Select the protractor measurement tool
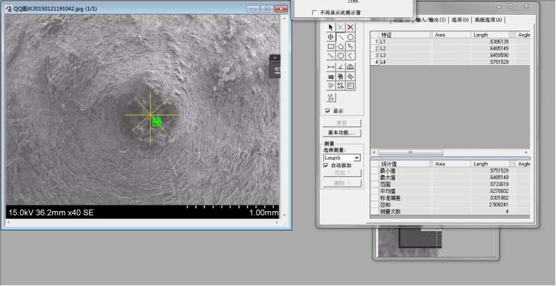 (x=350, y=67)
